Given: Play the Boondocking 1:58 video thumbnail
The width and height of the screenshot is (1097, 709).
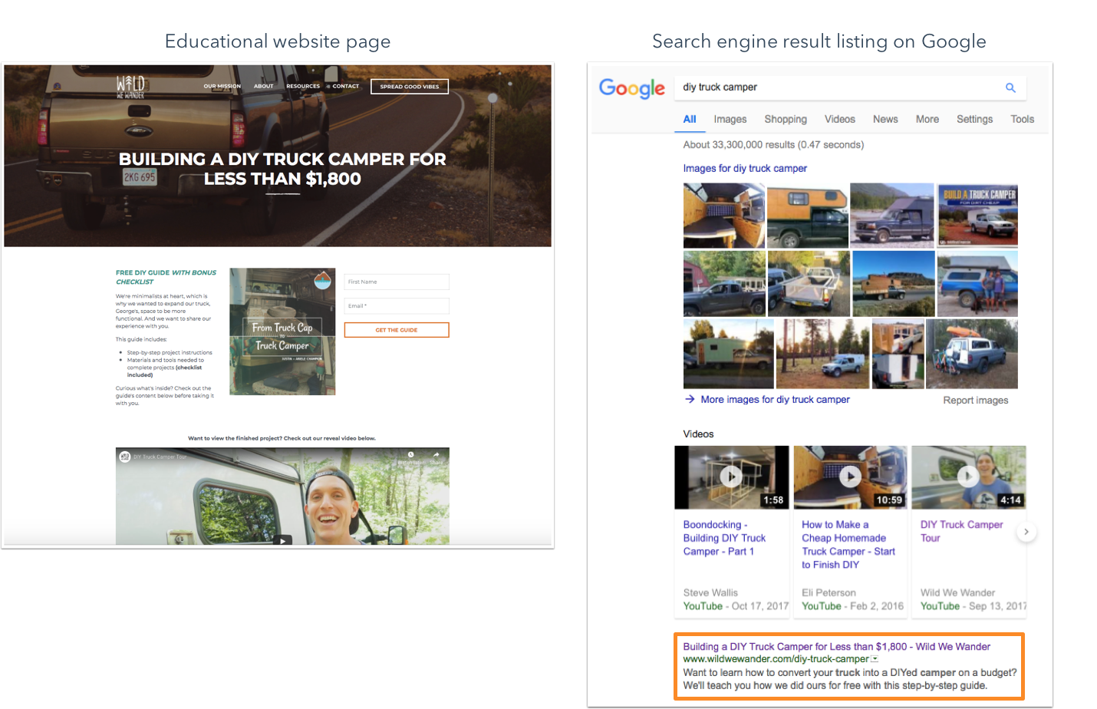Looking at the screenshot, I should (x=731, y=477).
